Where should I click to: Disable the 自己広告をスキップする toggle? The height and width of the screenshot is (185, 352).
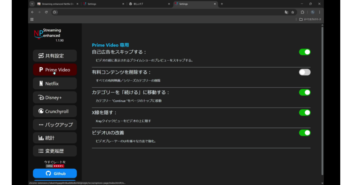tap(305, 52)
